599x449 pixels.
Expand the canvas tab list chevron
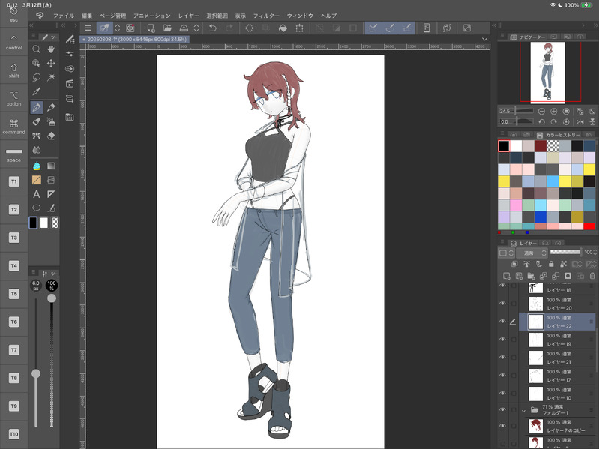tap(485, 39)
